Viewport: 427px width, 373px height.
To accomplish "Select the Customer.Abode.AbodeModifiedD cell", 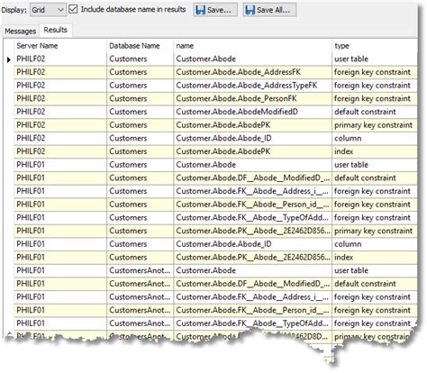I will [x=253, y=112].
